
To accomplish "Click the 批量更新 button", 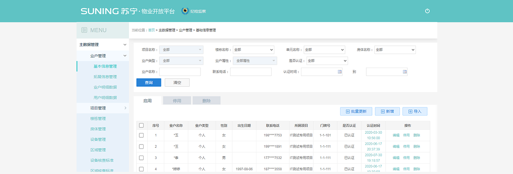I will click(356, 111).
